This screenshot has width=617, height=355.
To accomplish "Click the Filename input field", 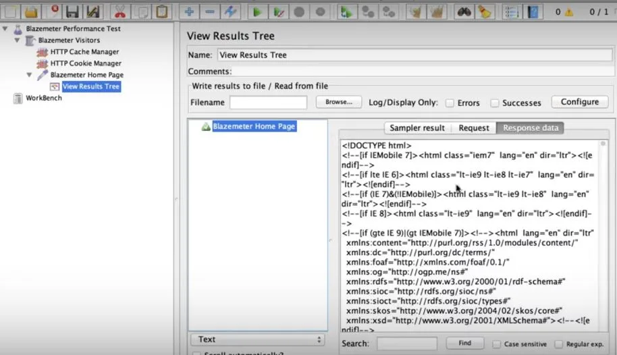I will tap(269, 103).
